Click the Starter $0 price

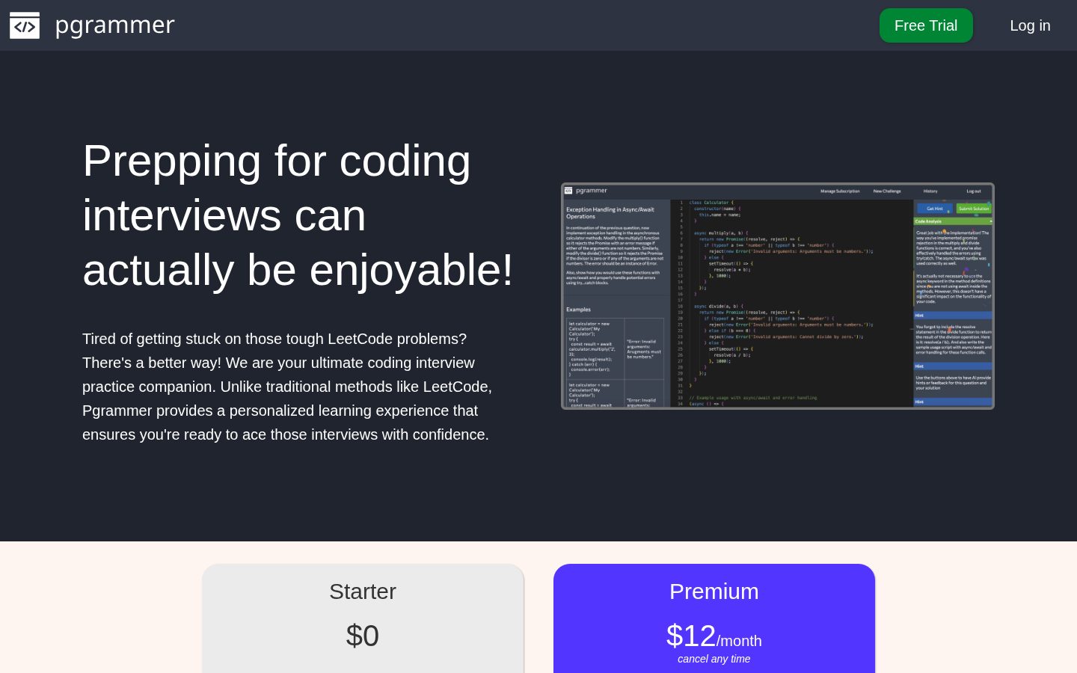coord(363,636)
